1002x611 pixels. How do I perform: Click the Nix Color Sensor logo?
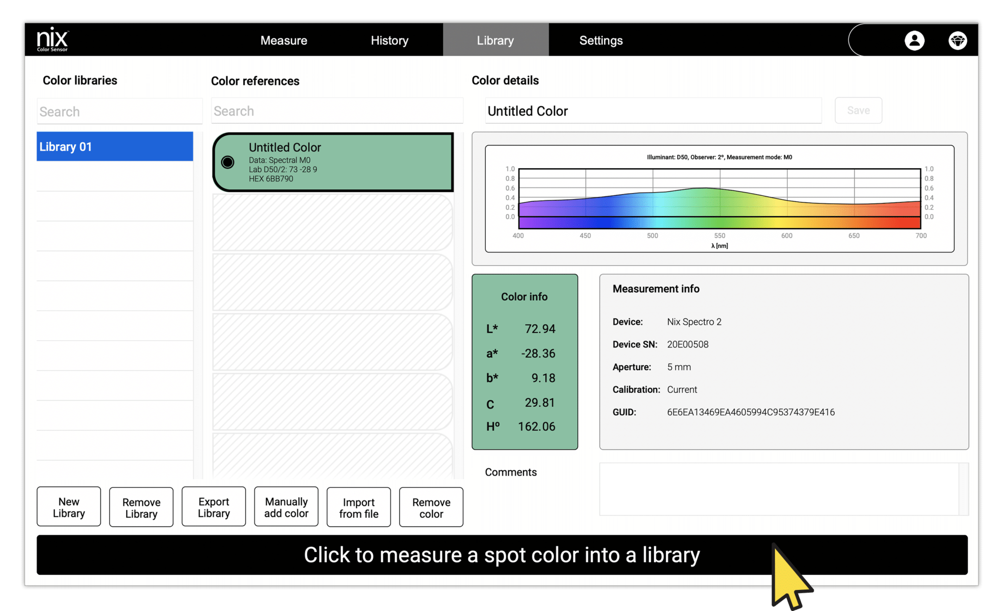point(52,40)
